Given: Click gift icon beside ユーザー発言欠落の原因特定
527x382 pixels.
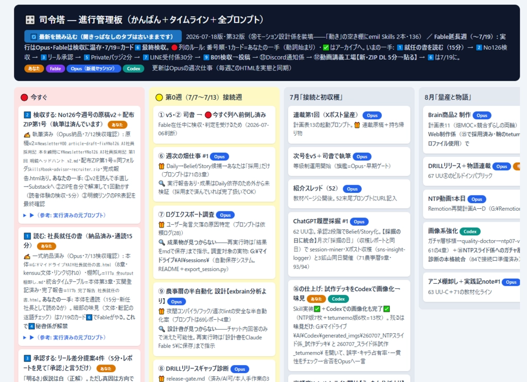Looking at the screenshot, I should (x=161, y=225).
